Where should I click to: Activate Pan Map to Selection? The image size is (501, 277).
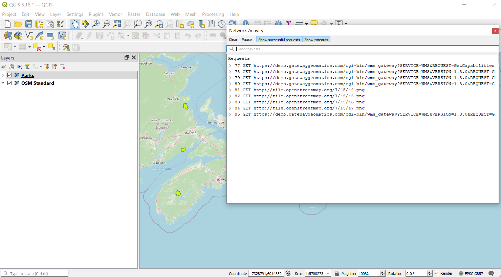click(85, 24)
